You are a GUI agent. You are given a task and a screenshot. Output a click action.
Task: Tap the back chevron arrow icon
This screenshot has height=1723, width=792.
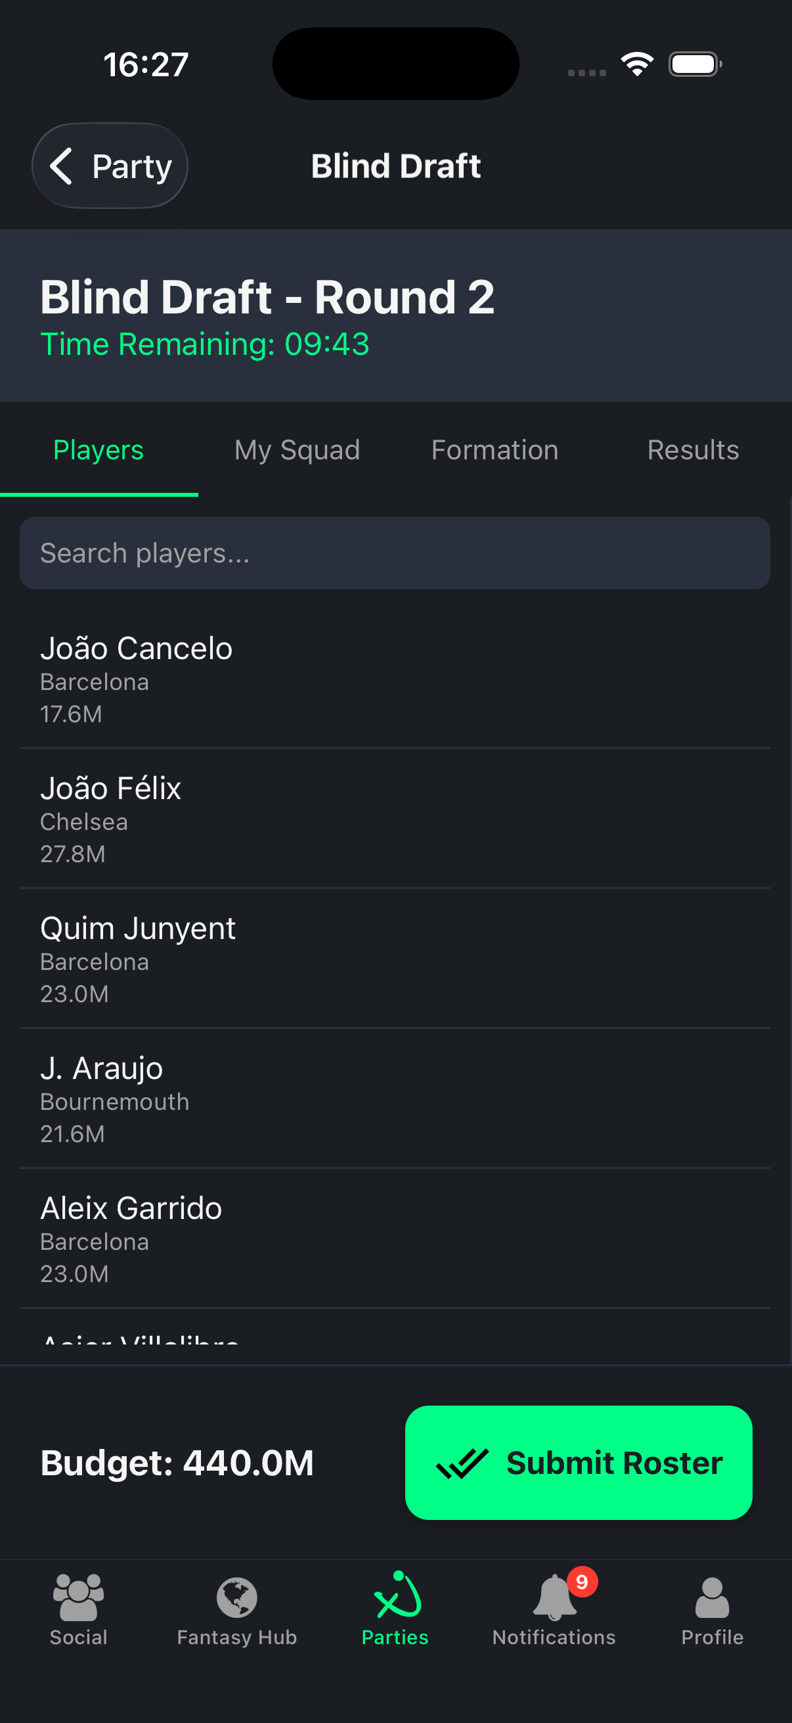tap(62, 166)
